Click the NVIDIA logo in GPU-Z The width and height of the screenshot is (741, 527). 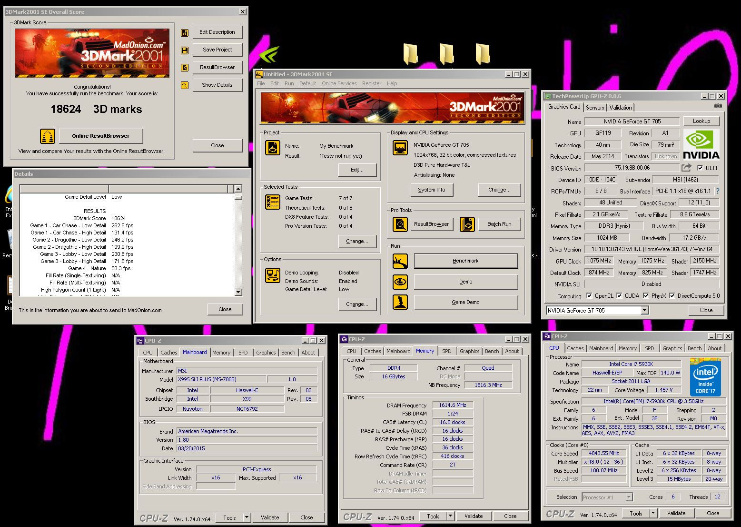[x=701, y=144]
